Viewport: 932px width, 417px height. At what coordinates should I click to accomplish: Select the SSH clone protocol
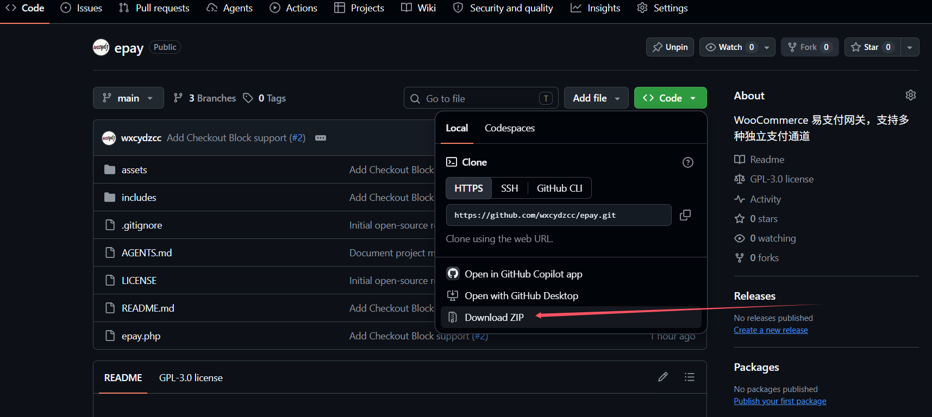[510, 188]
